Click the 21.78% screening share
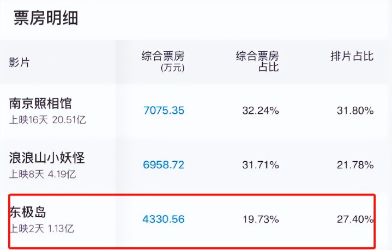 click(355, 164)
